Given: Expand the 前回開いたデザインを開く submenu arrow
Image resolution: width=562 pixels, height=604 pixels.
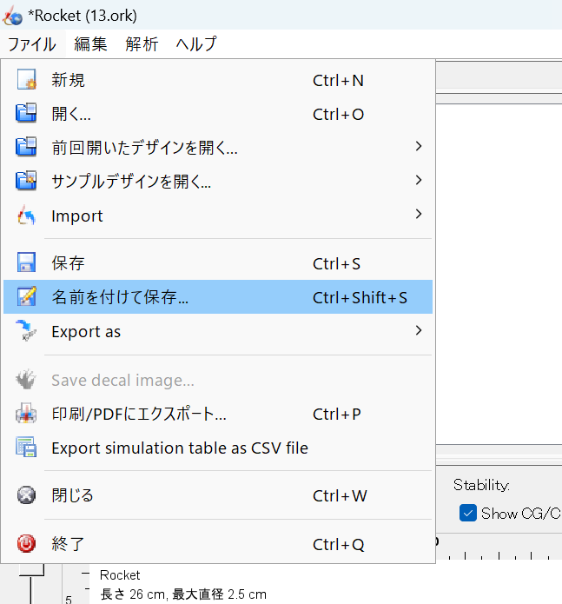Looking at the screenshot, I should (419, 147).
